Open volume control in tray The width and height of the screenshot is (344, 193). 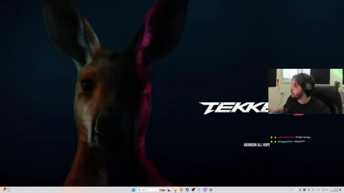point(327,190)
